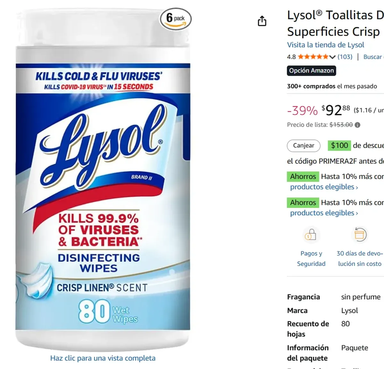Click the green $100 discount label
Screen dimensions: 384x369
click(340, 145)
